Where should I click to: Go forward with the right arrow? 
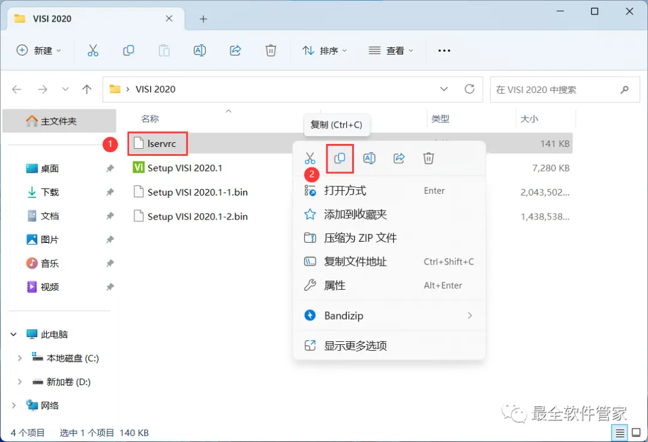pos(43,89)
